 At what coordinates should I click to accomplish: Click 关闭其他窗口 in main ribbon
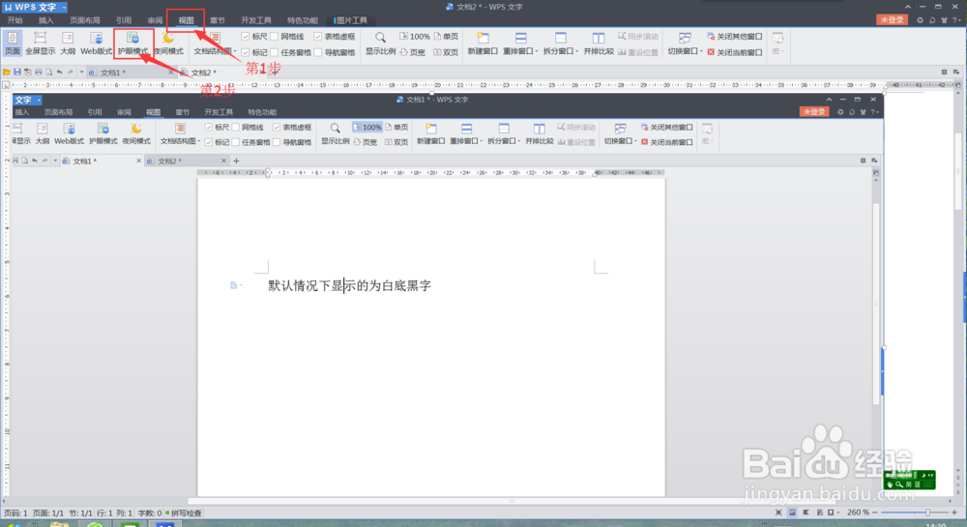(x=735, y=37)
